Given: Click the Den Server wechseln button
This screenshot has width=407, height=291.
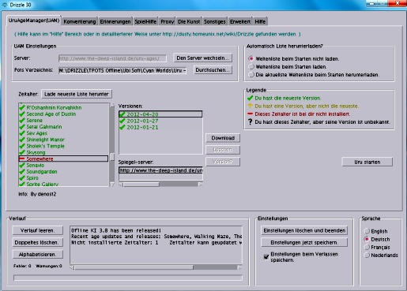Looking at the screenshot, I should [x=202, y=58].
